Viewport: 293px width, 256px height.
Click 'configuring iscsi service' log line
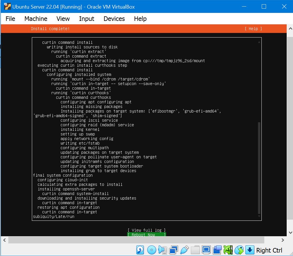coord(89,120)
